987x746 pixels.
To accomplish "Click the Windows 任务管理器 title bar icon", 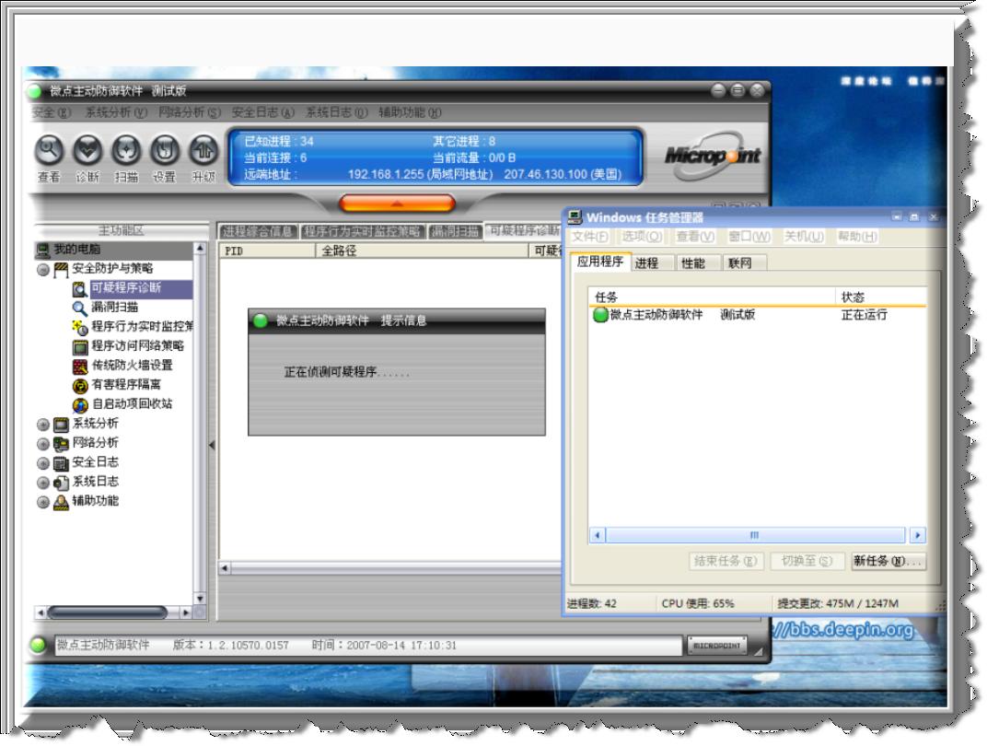I will tap(575, 217).
